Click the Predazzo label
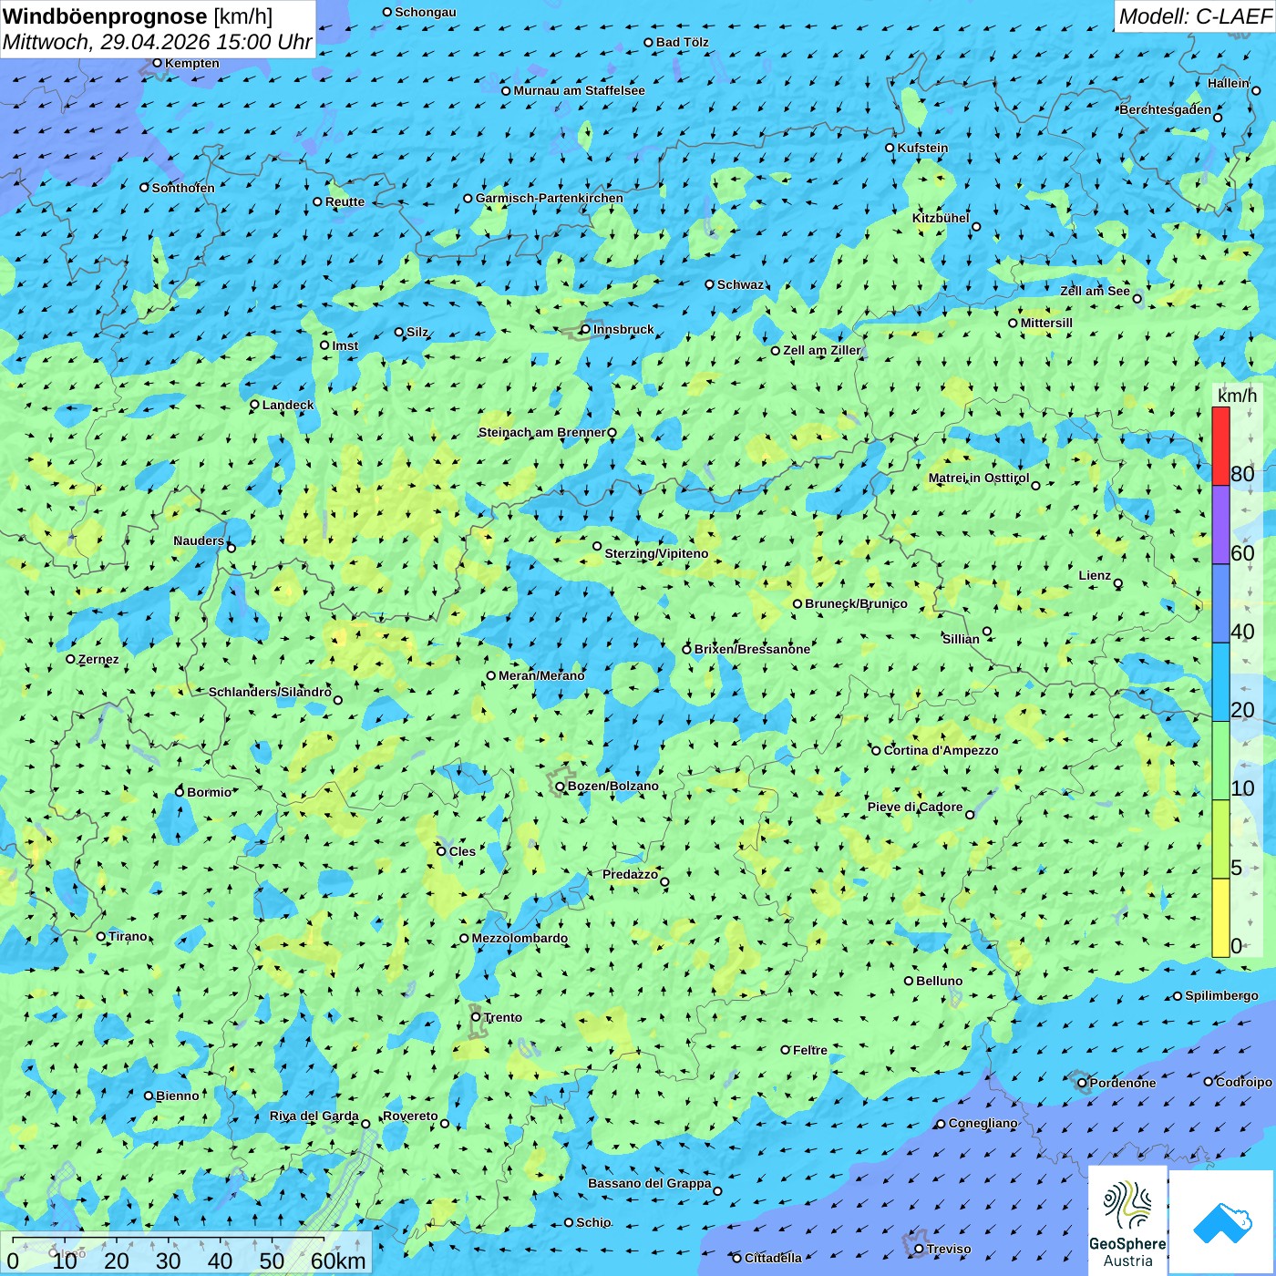Viewport: 1276px width, 1276px height. tap(630, 874)
